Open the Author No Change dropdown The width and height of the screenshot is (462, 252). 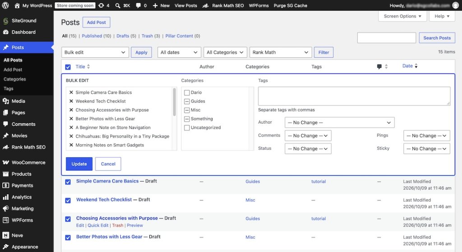coord(339,123)
